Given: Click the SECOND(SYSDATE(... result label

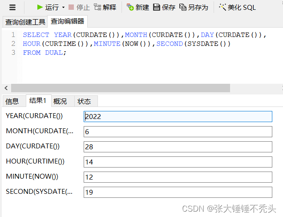Looking at the screenshot, I should click(39, 192).
